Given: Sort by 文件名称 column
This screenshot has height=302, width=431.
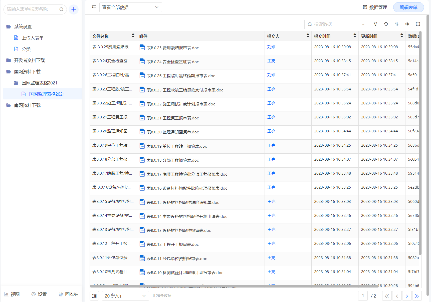Looking at the screenshot, I should [x=133, y=36].
